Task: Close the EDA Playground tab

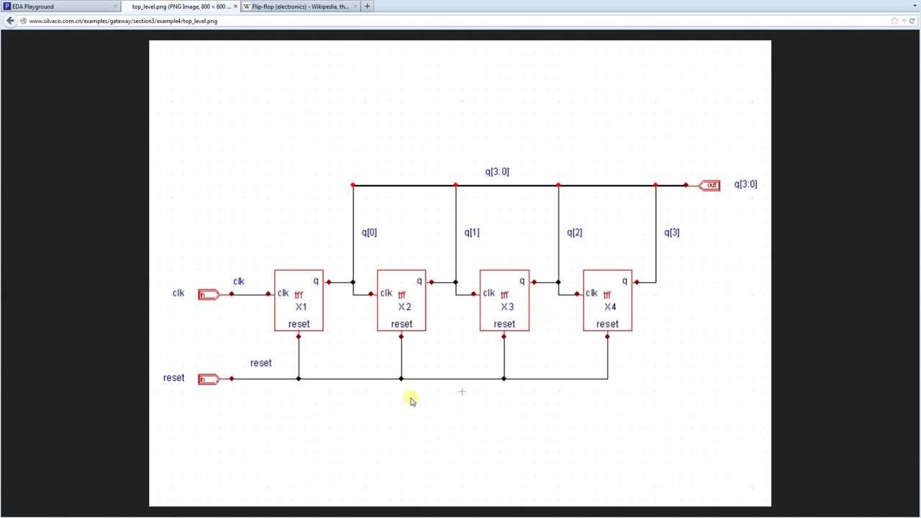Action: point(115,6)
